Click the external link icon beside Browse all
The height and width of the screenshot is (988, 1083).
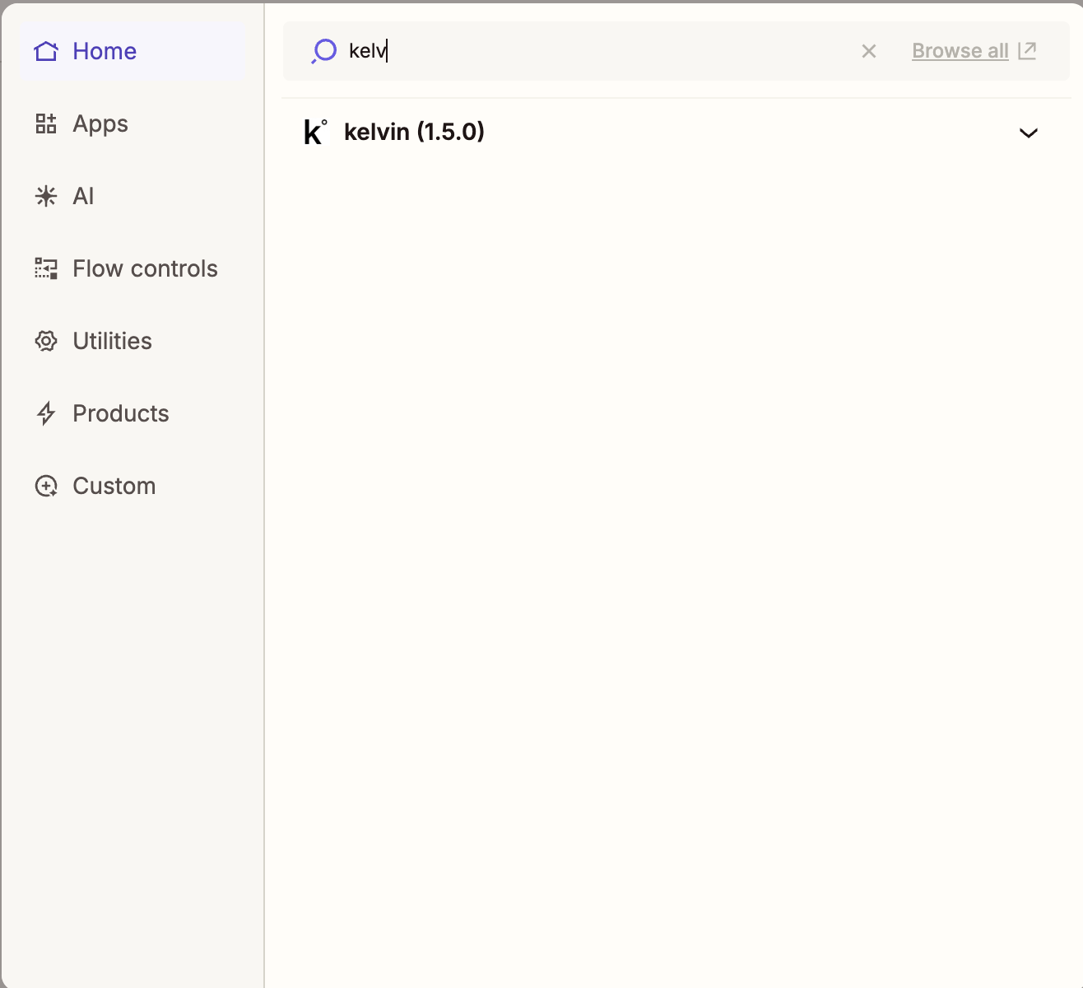tap(1027, 51)
